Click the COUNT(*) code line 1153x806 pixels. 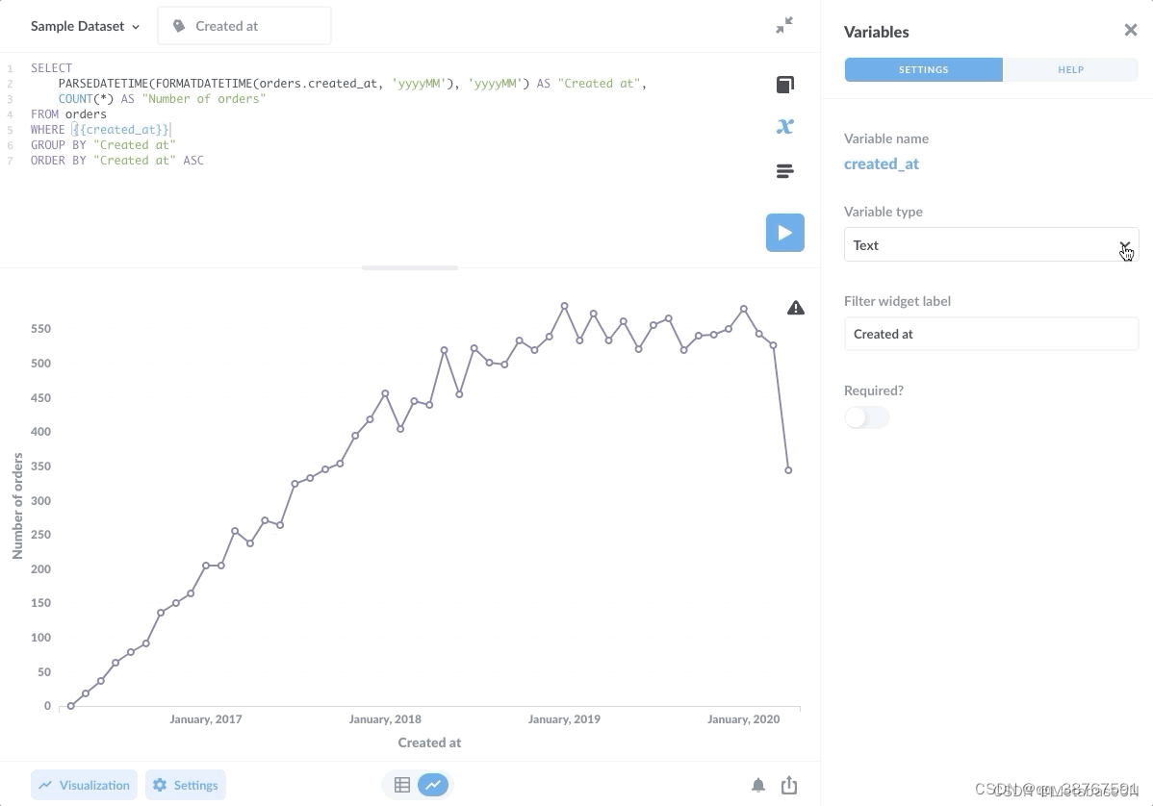click(x=162, y=98)
